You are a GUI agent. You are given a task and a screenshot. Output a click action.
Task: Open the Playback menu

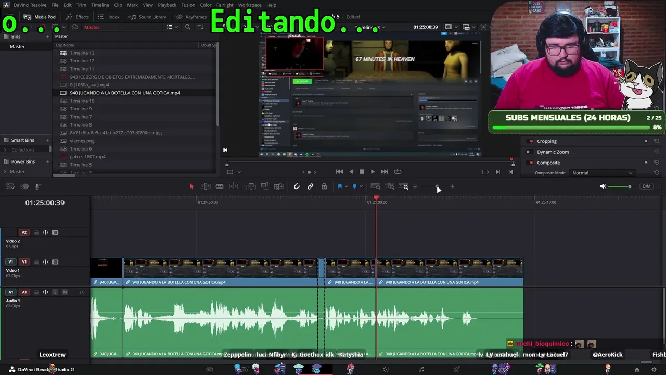167,5
